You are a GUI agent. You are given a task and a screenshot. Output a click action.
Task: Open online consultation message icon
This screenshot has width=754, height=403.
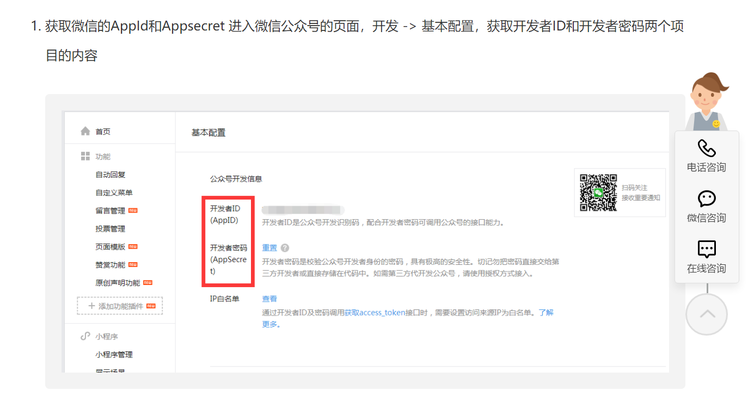[x=707, y=249]
